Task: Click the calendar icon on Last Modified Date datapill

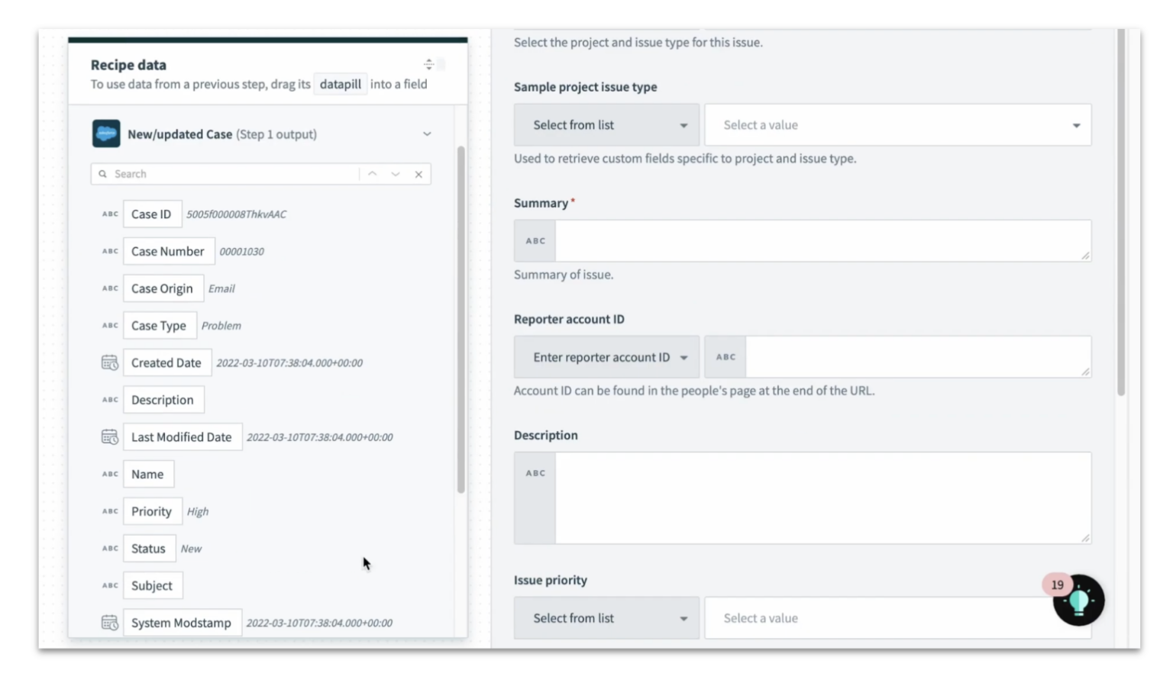Action: coord(110,437)
